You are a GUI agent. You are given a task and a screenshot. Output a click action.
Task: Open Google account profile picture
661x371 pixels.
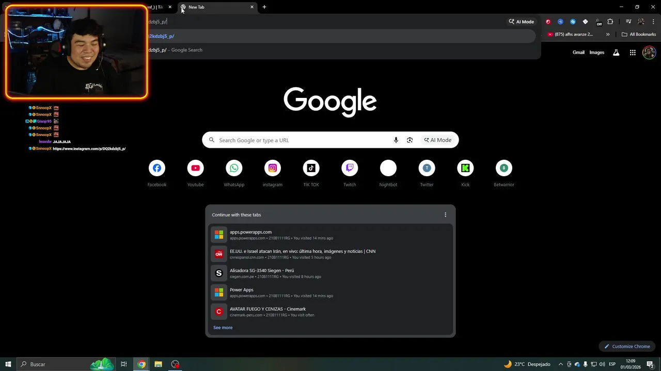coord(649,53)
